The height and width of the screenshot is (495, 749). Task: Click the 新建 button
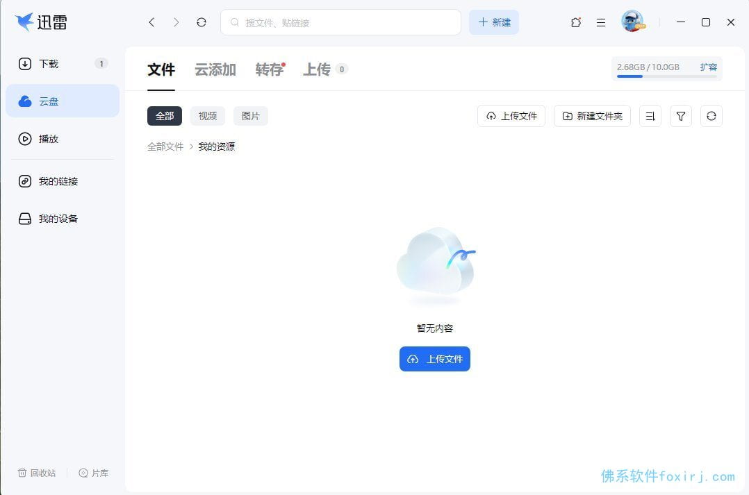(494, 22)
